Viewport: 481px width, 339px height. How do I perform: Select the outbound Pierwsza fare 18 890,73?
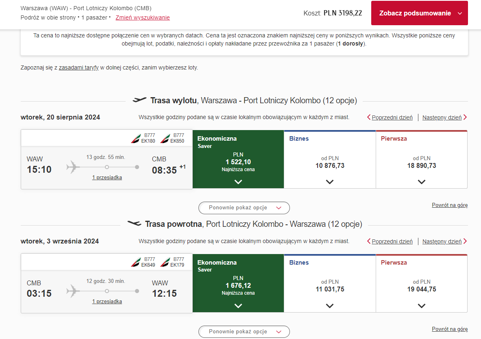point(422,159)
